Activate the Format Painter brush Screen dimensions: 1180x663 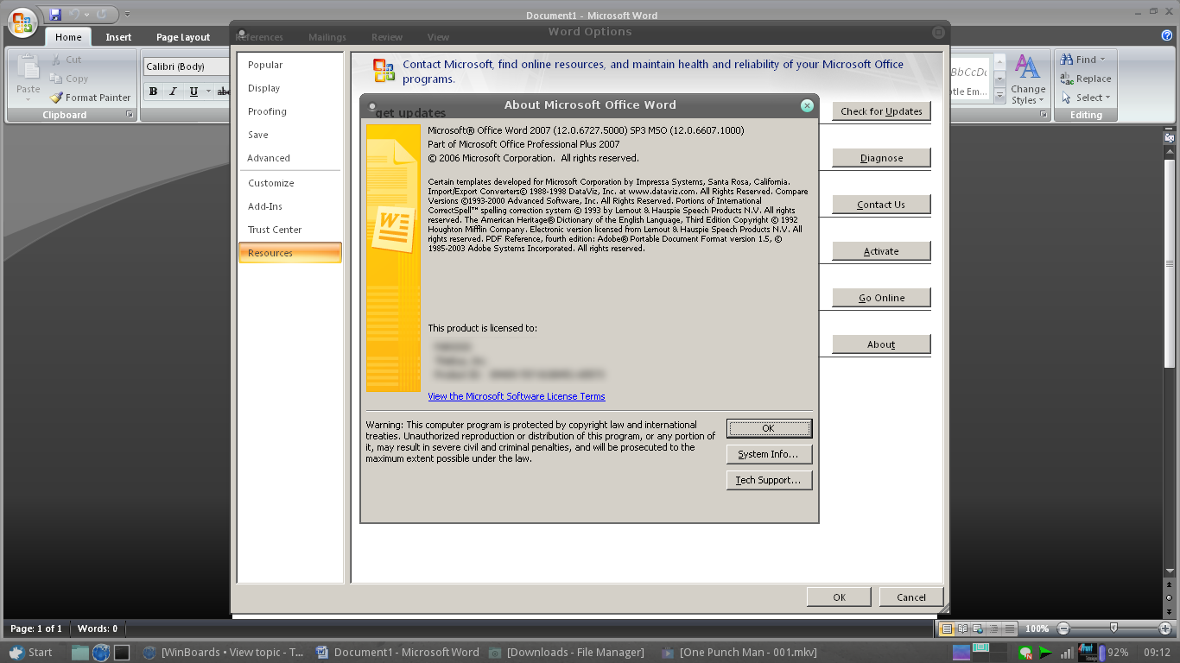(55, 98)
